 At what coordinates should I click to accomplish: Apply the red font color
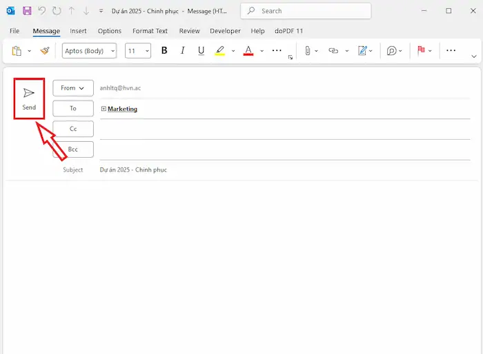(248, 50)
